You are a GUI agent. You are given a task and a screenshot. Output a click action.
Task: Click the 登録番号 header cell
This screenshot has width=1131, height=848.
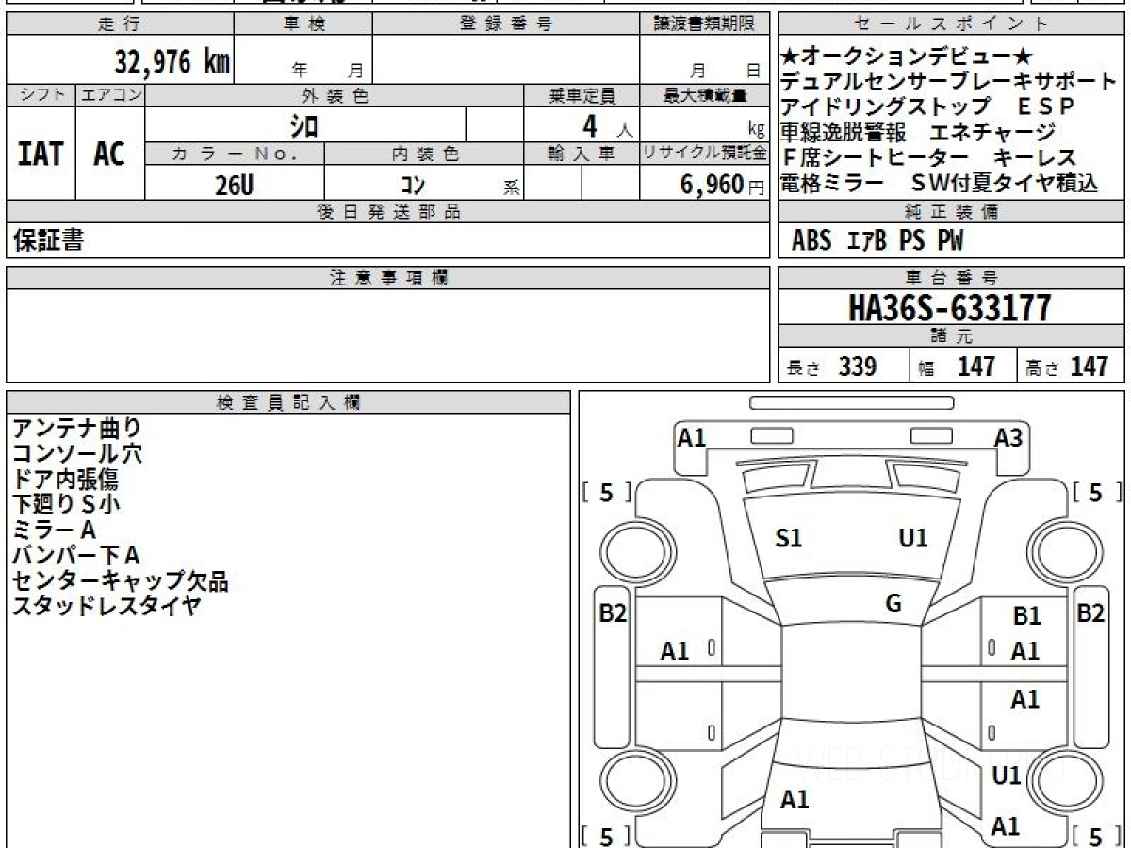click(x=506, y=24)
